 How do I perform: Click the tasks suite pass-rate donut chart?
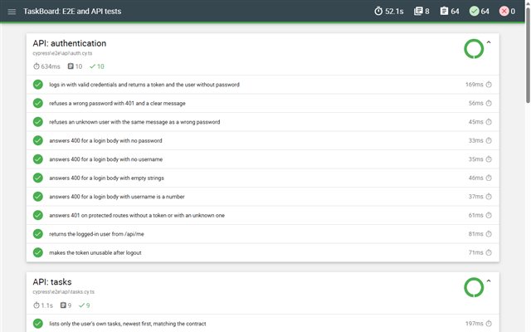(474, 287)
